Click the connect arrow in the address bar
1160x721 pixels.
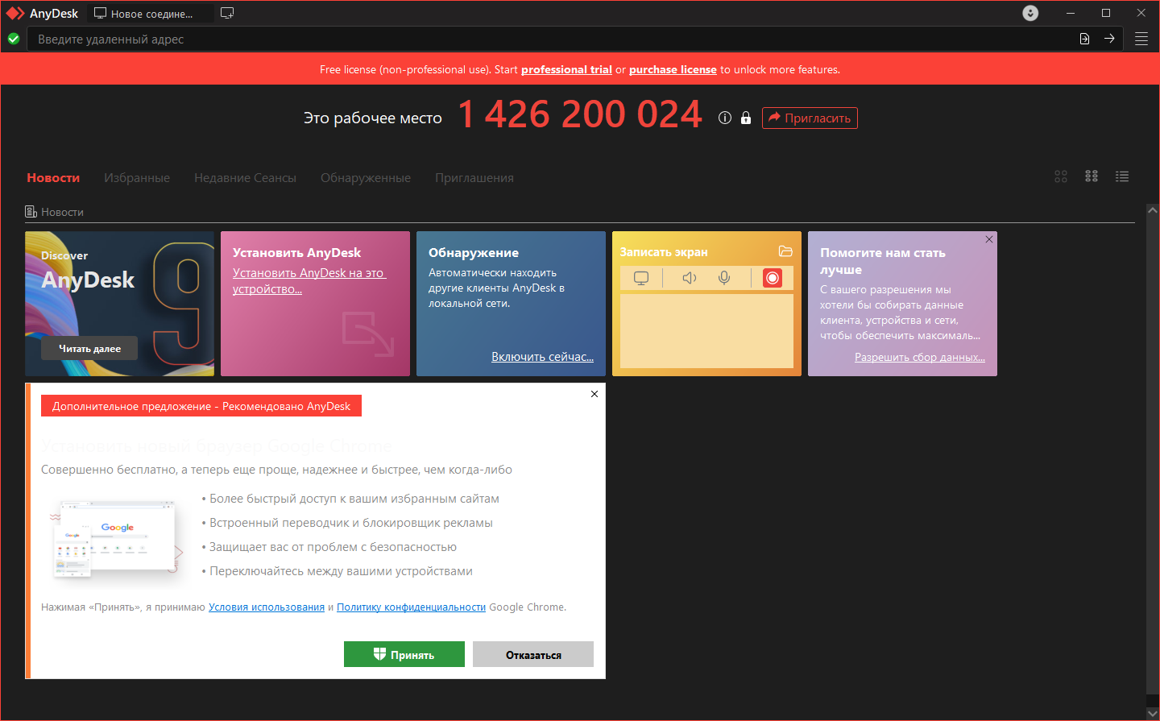1109,39
